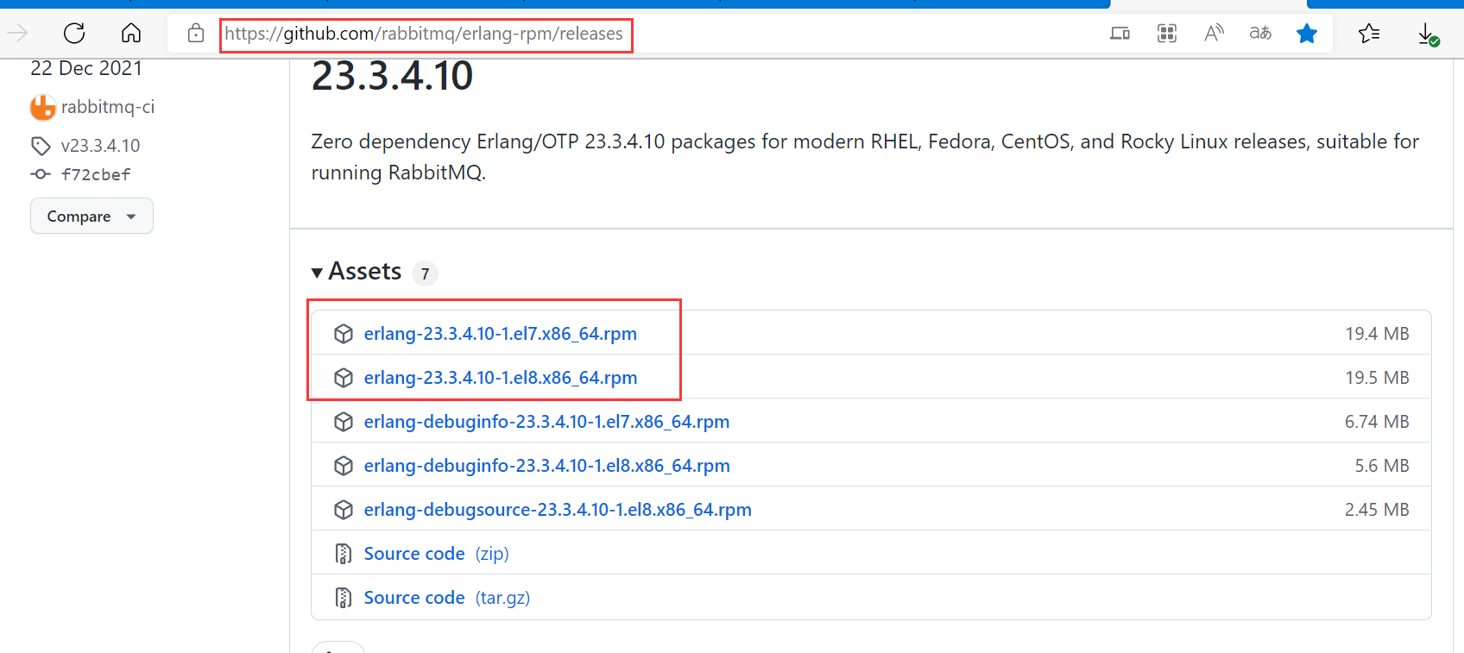Download Source code (tar.gz)
The width and height of the screenshot is (1464, 653).
click(x=447, y=598)
